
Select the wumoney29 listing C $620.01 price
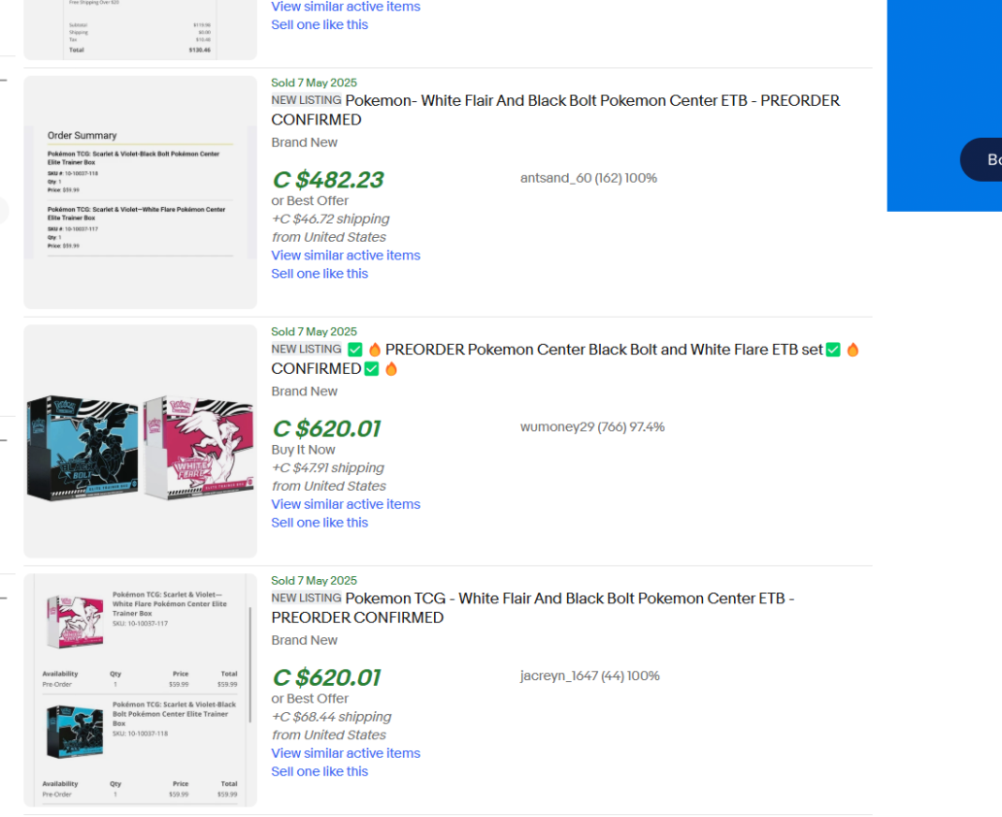[326, 428]
